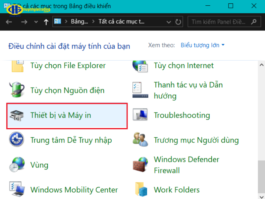Open Tùy chọn Internet options
The image size is (265, 199).
[184, 66]
